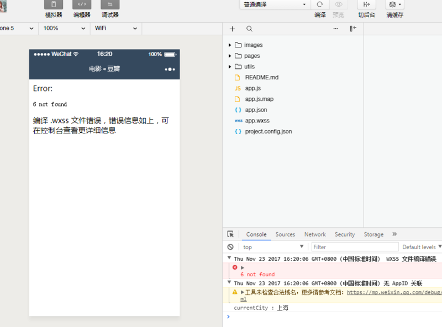Toggle the editor (编辑器) panel button
442x327 pixels.
pyautogui.click(x=82, y=4)
